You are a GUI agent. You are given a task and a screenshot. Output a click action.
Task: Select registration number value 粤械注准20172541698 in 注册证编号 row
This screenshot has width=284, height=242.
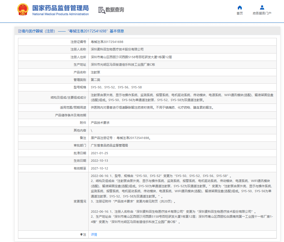coord(107,42)
